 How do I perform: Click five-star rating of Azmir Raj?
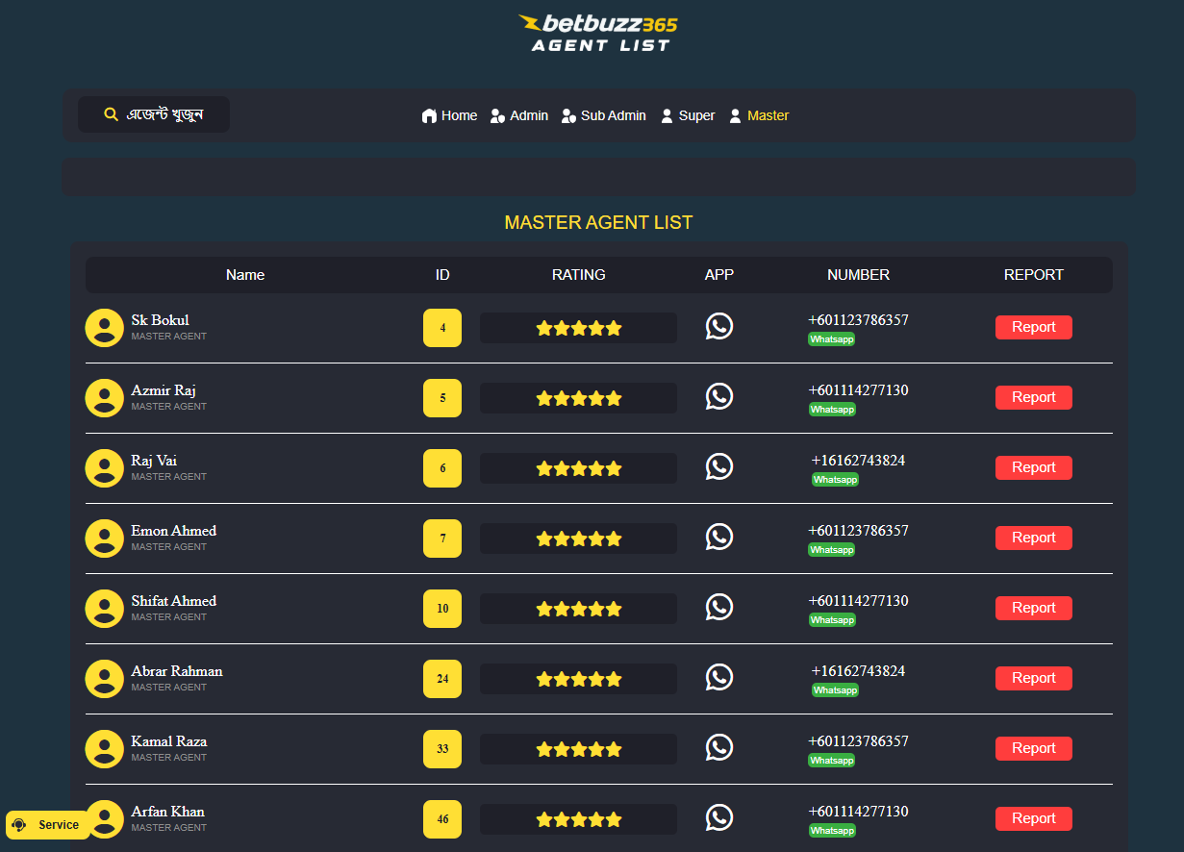[578, 398]
